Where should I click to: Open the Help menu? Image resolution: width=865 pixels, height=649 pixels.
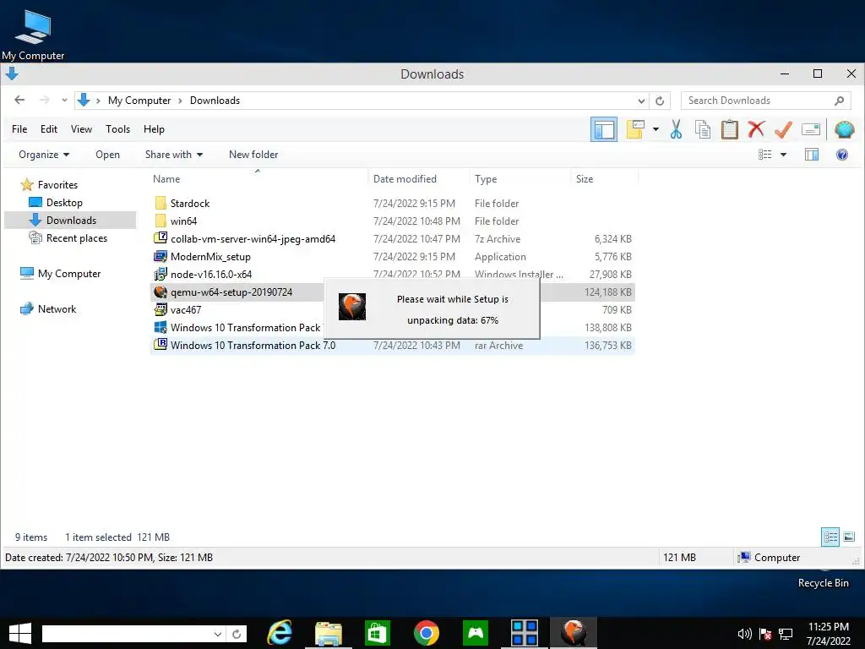coord(154,129)
